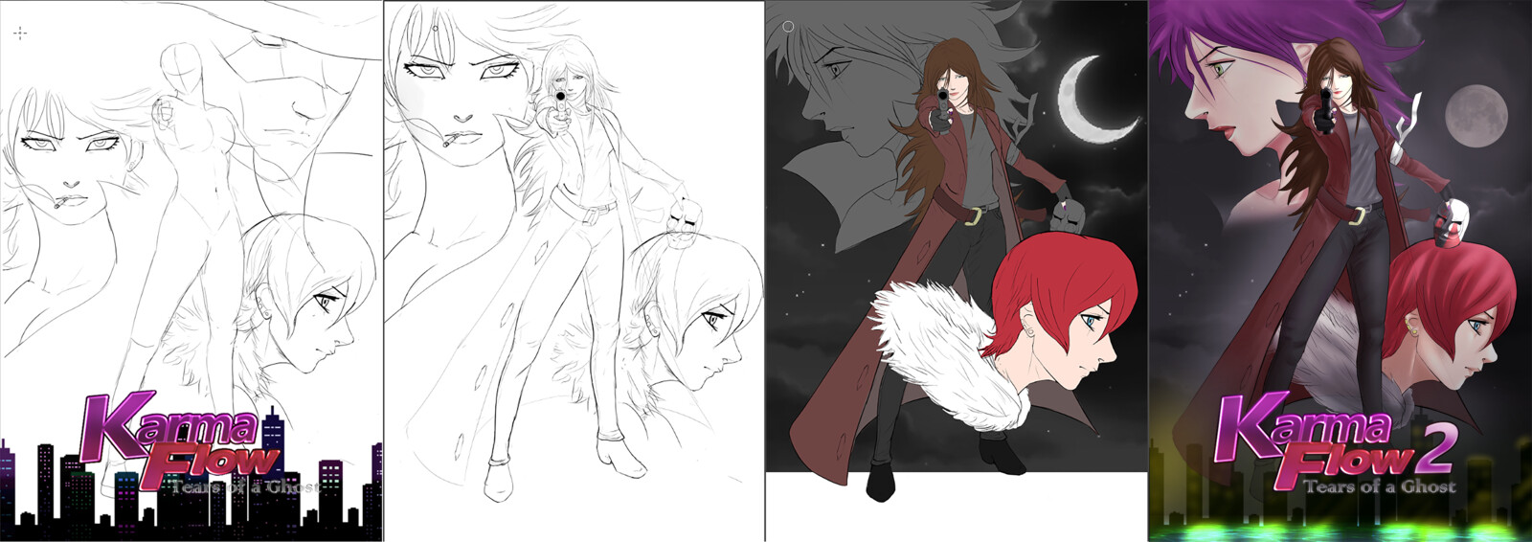Click the Karma Flow logo on the sketch panel
The width and height of the screenshot is (1532, 542).
coord(182,439)
